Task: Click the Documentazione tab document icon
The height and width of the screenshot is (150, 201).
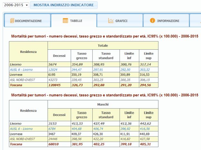Action: point(12,21)
